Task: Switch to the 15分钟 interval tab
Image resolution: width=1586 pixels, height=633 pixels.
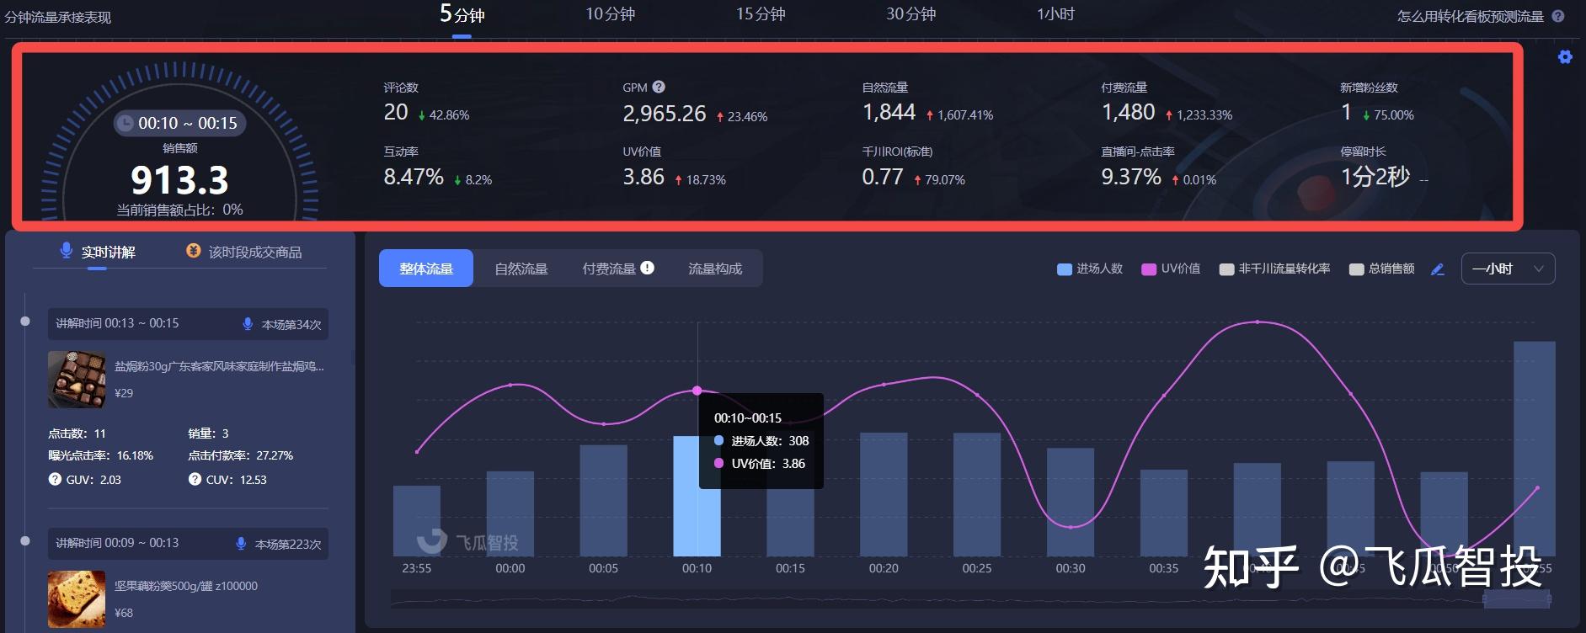Action: pyautogui.click(x=761, y=14)
